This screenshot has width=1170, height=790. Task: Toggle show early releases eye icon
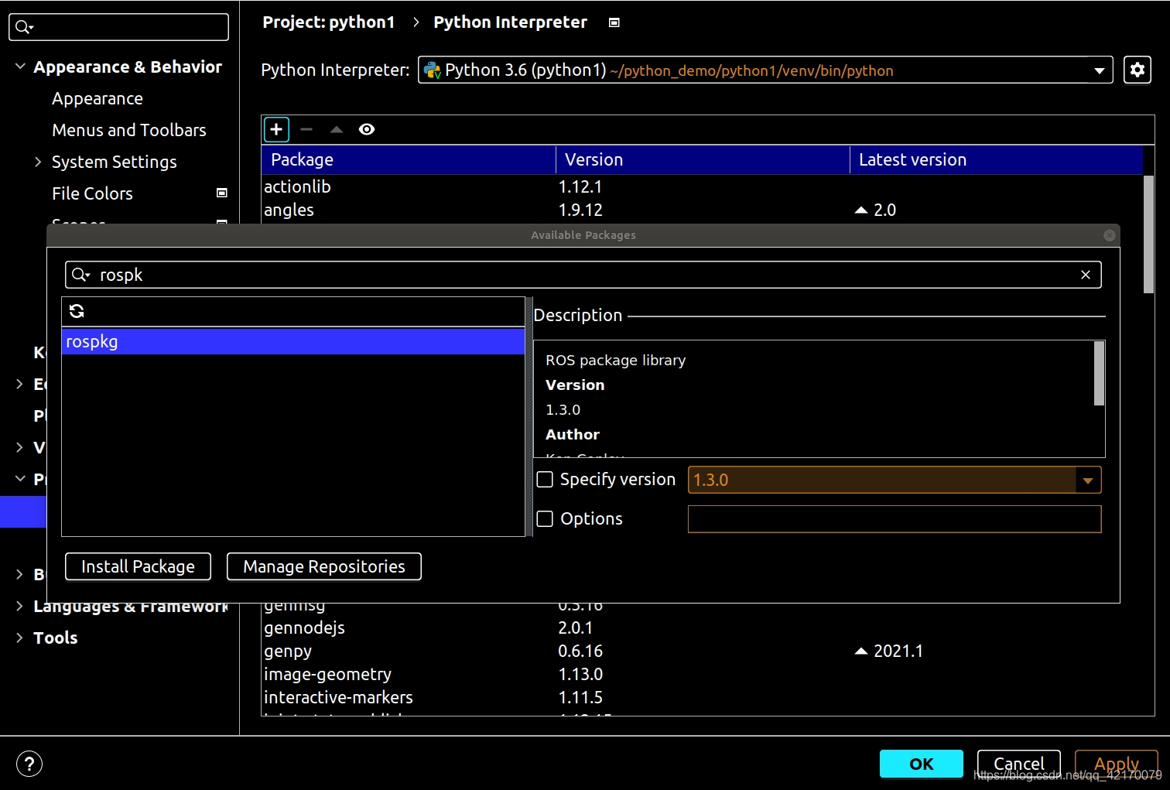tap(367, 129)
